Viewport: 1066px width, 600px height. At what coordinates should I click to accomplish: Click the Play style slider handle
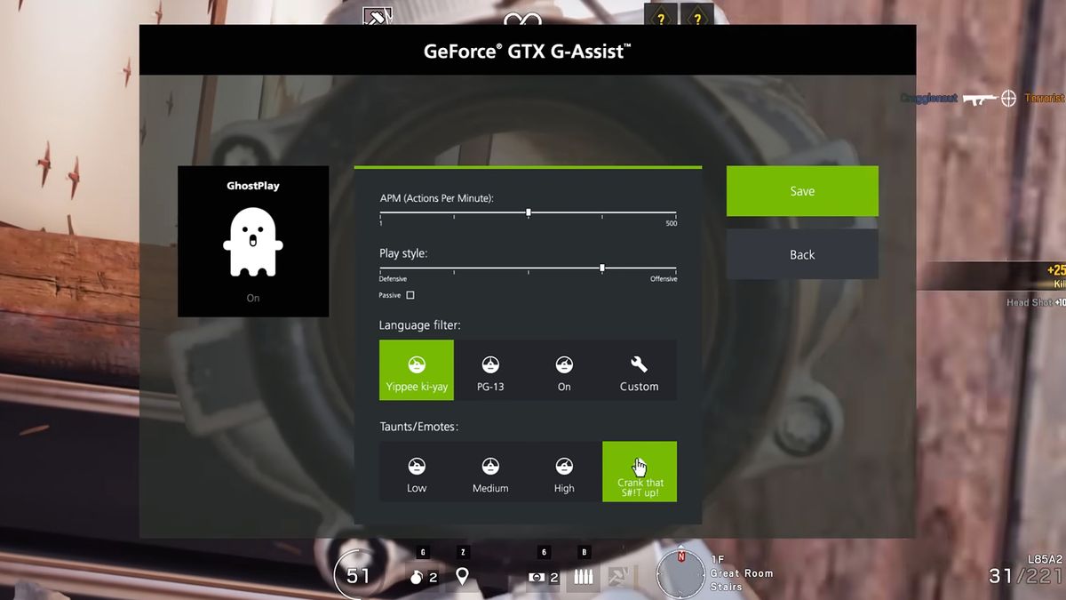click(x=602, y=268)
